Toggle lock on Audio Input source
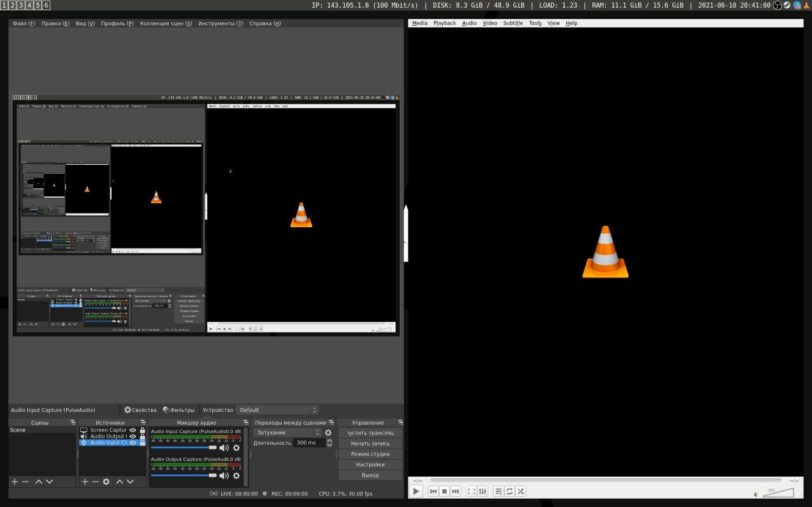 [x=143, y=443]
